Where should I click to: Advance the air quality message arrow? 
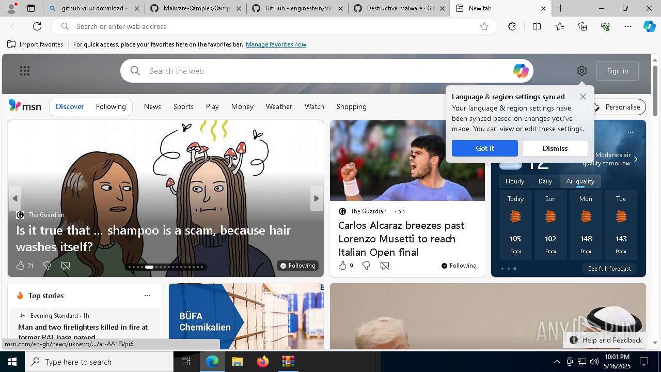tap(636, 159)
